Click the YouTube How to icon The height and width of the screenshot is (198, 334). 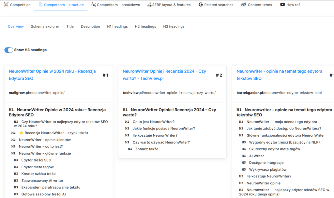(282, 5)
